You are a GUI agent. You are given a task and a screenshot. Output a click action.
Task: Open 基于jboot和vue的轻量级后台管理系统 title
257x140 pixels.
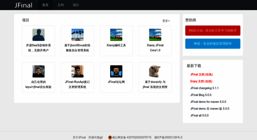77,48
